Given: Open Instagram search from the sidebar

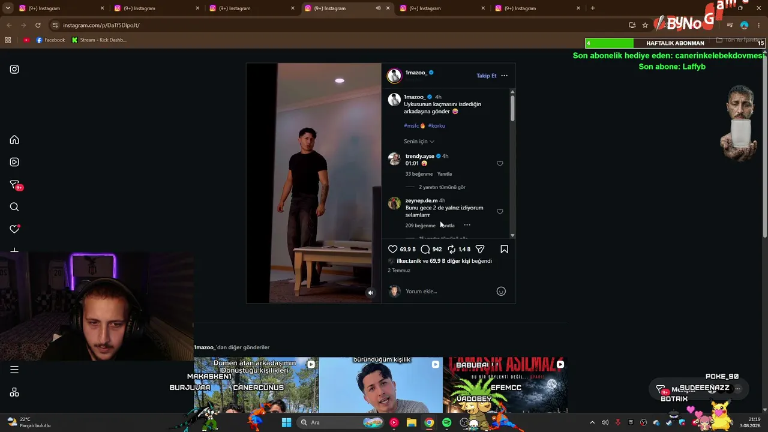Looking at the screenshot, I should (x=14, y=207).
